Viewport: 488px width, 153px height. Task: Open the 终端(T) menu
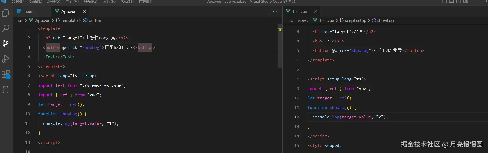(x=127, y=2)
